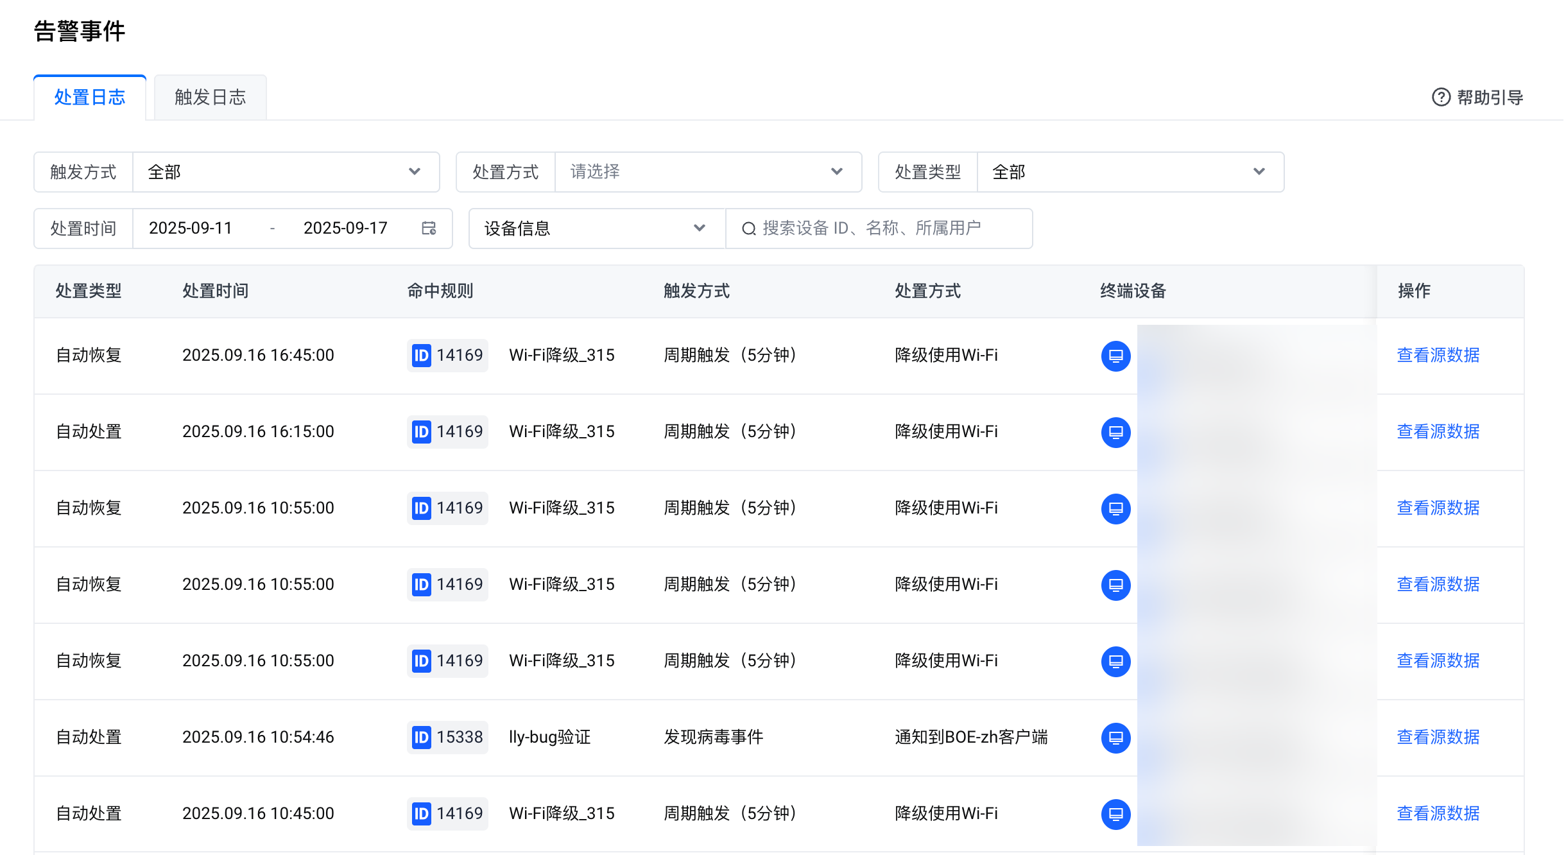1566x855 pixels.
Task: Click the 帮助引导 help link
Action: (1489, 98)
